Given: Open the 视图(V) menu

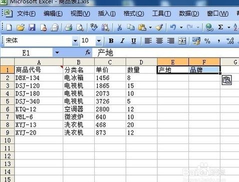Looking at the screenshot, I should pyautogui.click(x=80, y=13).
